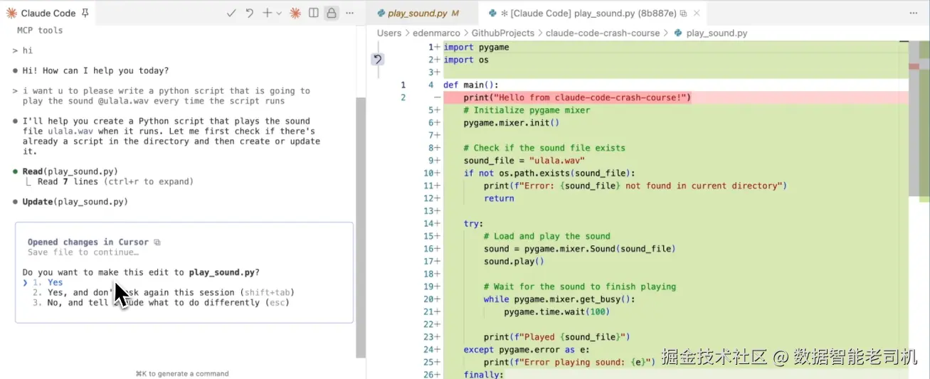Toggle the lock icon in panel toolbar

point(331,13)
